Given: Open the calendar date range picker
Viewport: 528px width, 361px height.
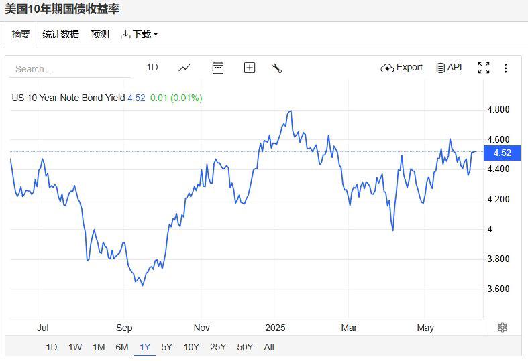Looking at the screenshot, I should coord(218,68).
